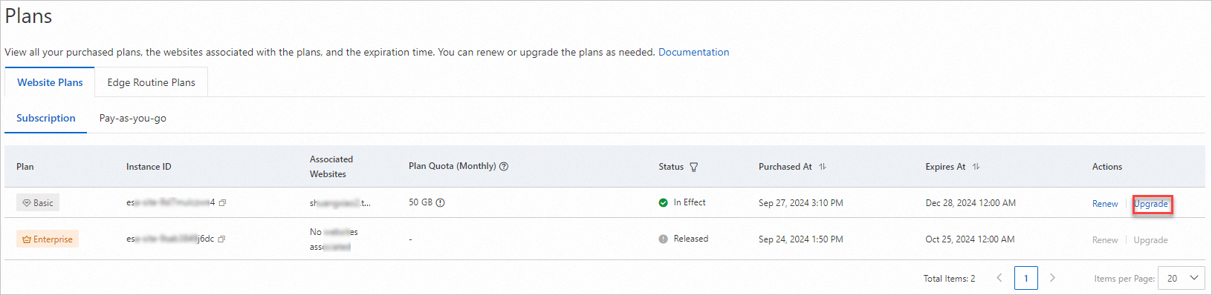
Task: Sort by Purchased At column icon
Action: [x=823, y=167]
